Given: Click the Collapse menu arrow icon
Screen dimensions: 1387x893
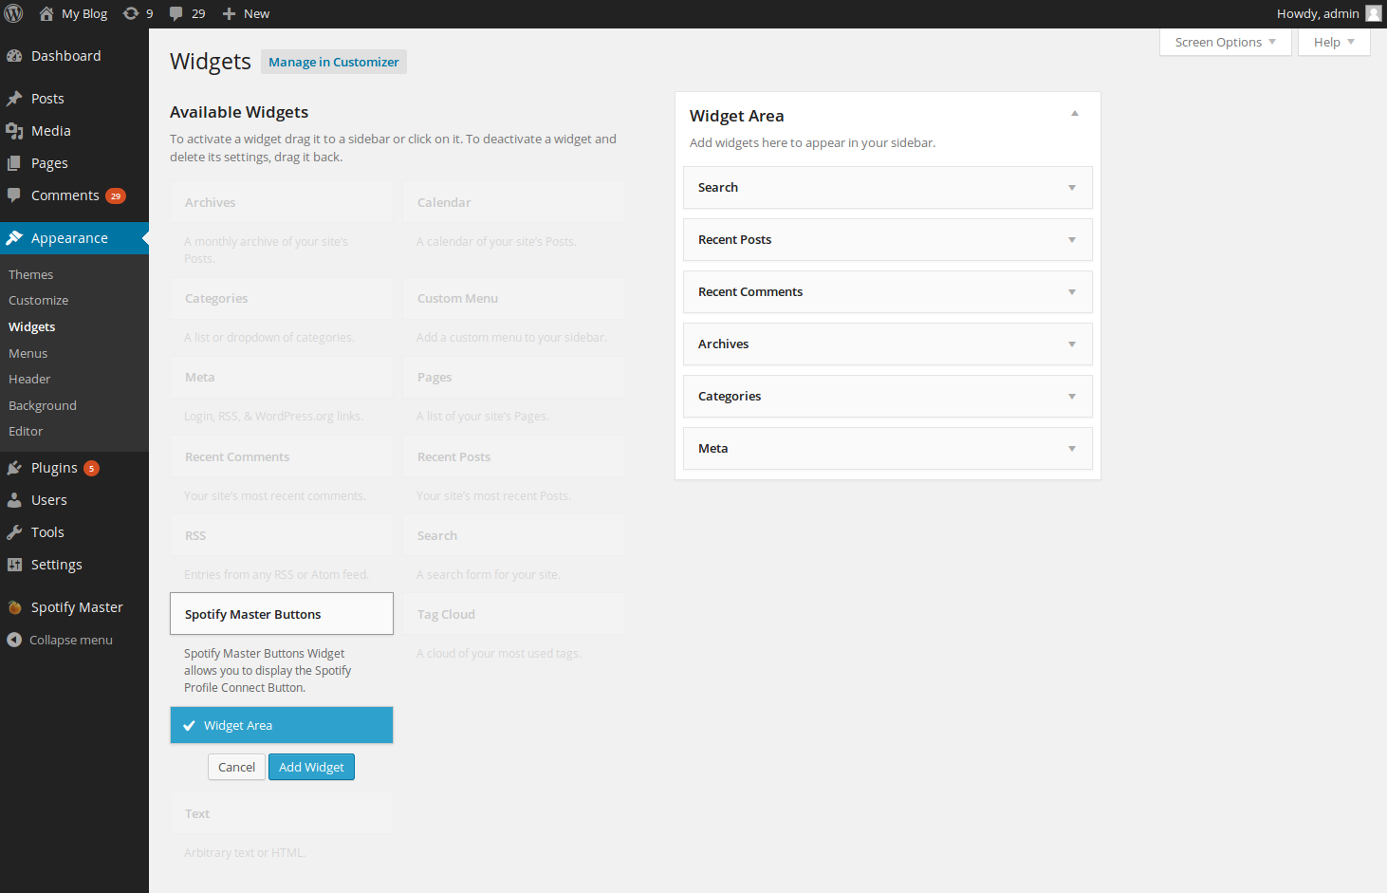Looking at the screenshot, I should (x=14, y=640).
